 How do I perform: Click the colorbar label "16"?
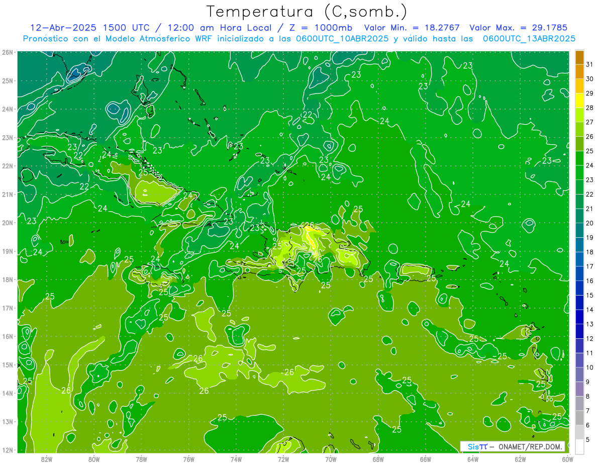(590, 281)
